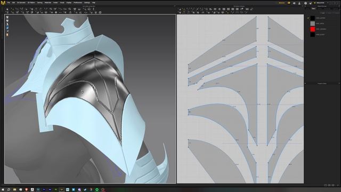Open Spotify from the taskbar

97,190
